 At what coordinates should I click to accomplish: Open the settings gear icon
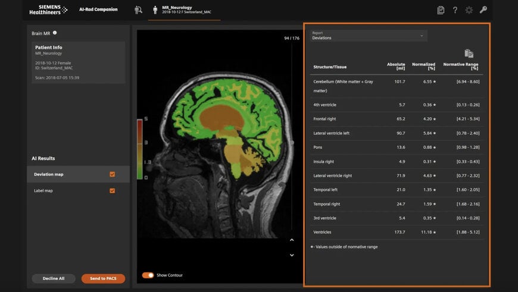(469, 10)
